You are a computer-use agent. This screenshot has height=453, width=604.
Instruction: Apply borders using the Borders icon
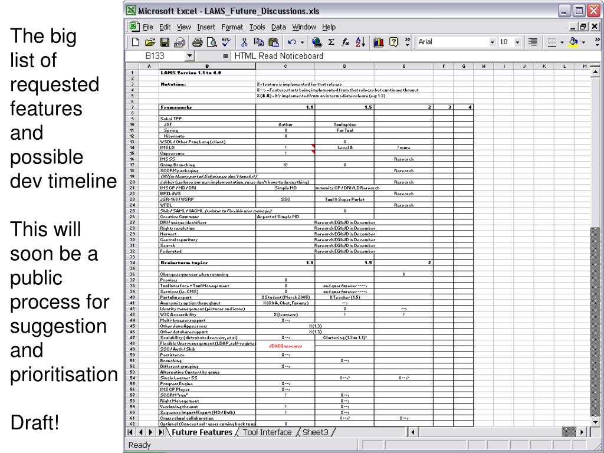(x=552, y=42)
